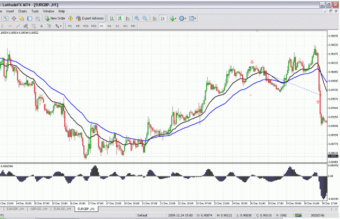Toggle the Expert Advisors button
Screen dimensions: 340x219
click(90, 19)
